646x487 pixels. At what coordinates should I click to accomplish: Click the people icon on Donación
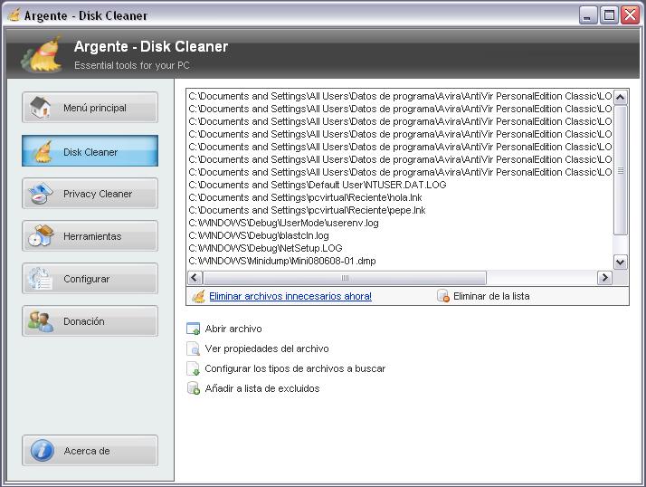coord(41,321)
